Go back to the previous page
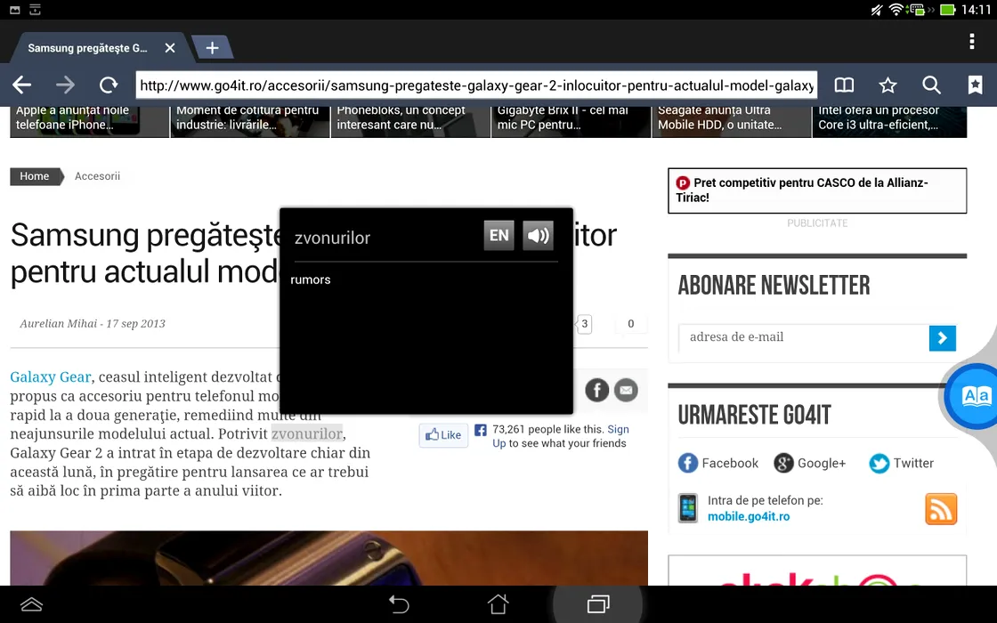This screenshot has height=623, width=997. [22, 85]
